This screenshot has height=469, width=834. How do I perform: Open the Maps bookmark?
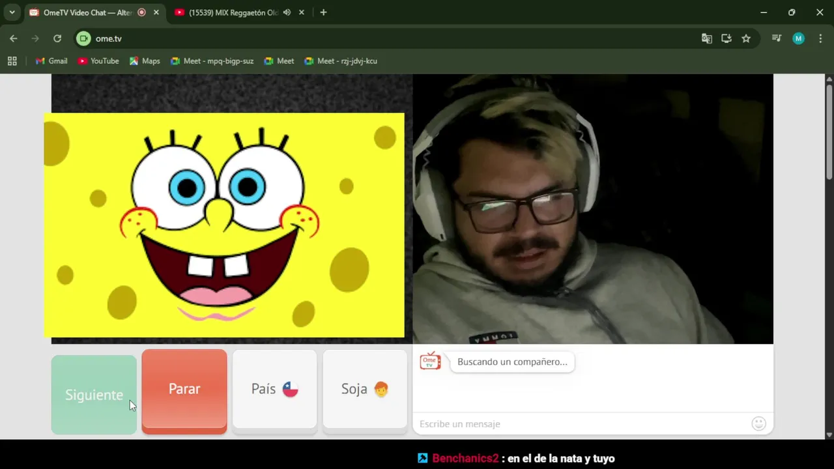click(145, 61)
